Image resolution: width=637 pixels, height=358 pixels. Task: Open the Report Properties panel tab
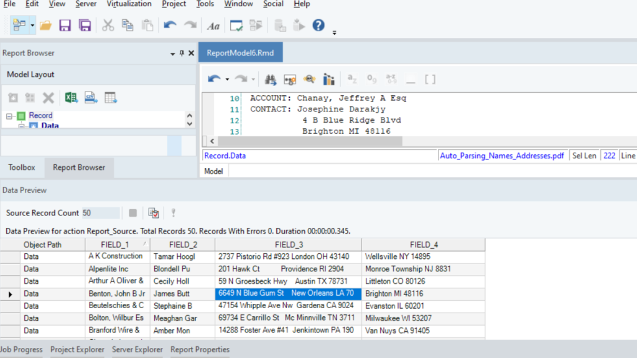point(200,349)
